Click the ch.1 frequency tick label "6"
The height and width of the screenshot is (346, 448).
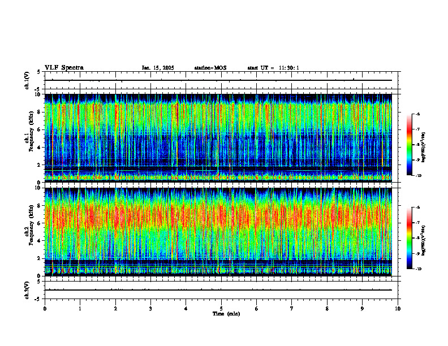40,130
